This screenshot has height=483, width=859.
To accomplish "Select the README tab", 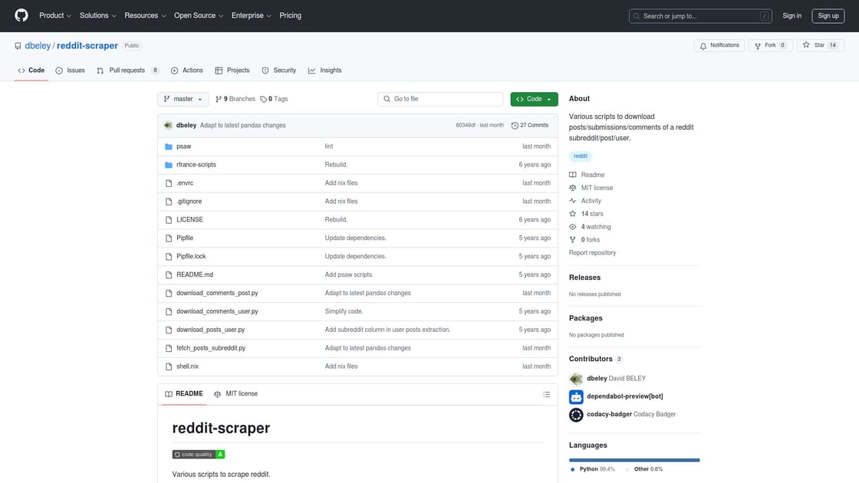I will [x=183, y=394].
